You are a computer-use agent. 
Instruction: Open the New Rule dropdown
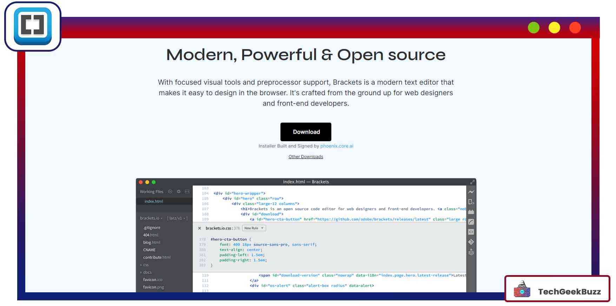[x=254, y=228]
